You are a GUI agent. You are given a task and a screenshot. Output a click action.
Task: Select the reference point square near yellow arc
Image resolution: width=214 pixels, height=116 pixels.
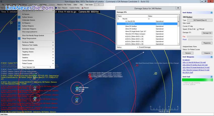point(156,73)
